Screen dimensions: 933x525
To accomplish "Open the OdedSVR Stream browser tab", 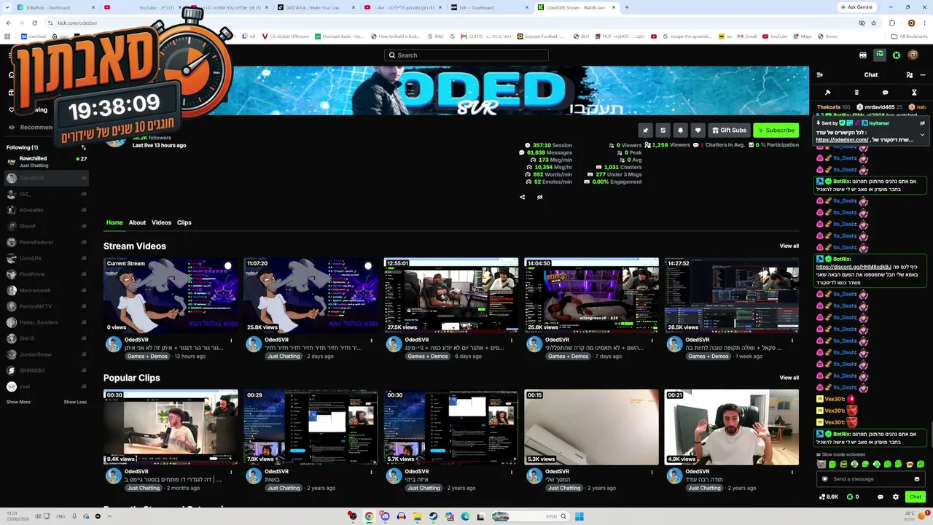I will [x=577, y=7].
